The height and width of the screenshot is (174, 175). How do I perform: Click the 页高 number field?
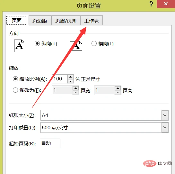(x=104, y=90)
